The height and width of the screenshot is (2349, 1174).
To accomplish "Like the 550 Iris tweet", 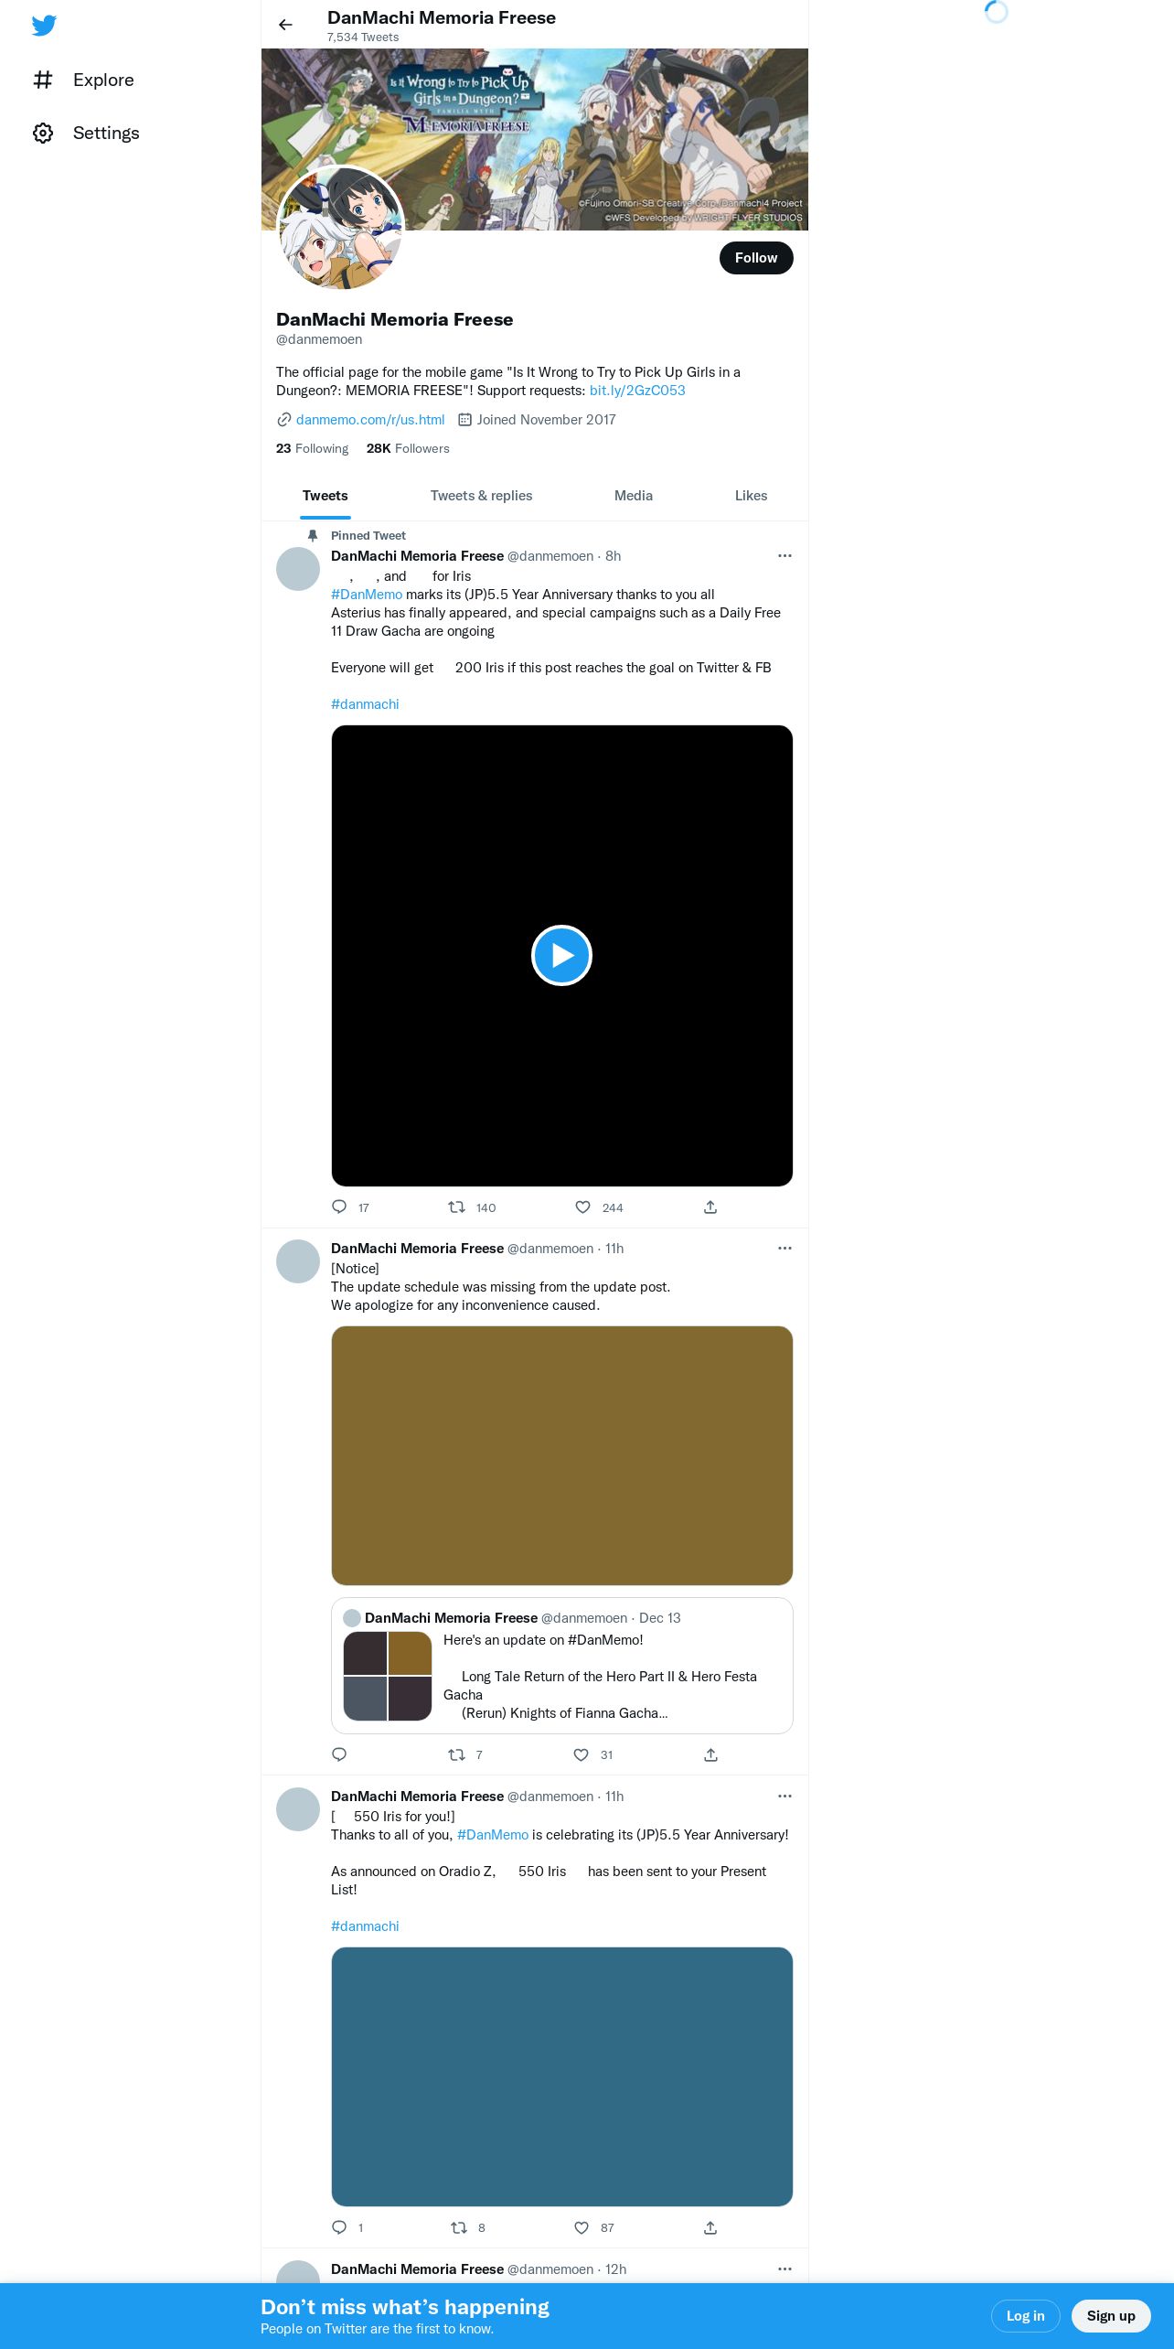I will coord(582,2227).
